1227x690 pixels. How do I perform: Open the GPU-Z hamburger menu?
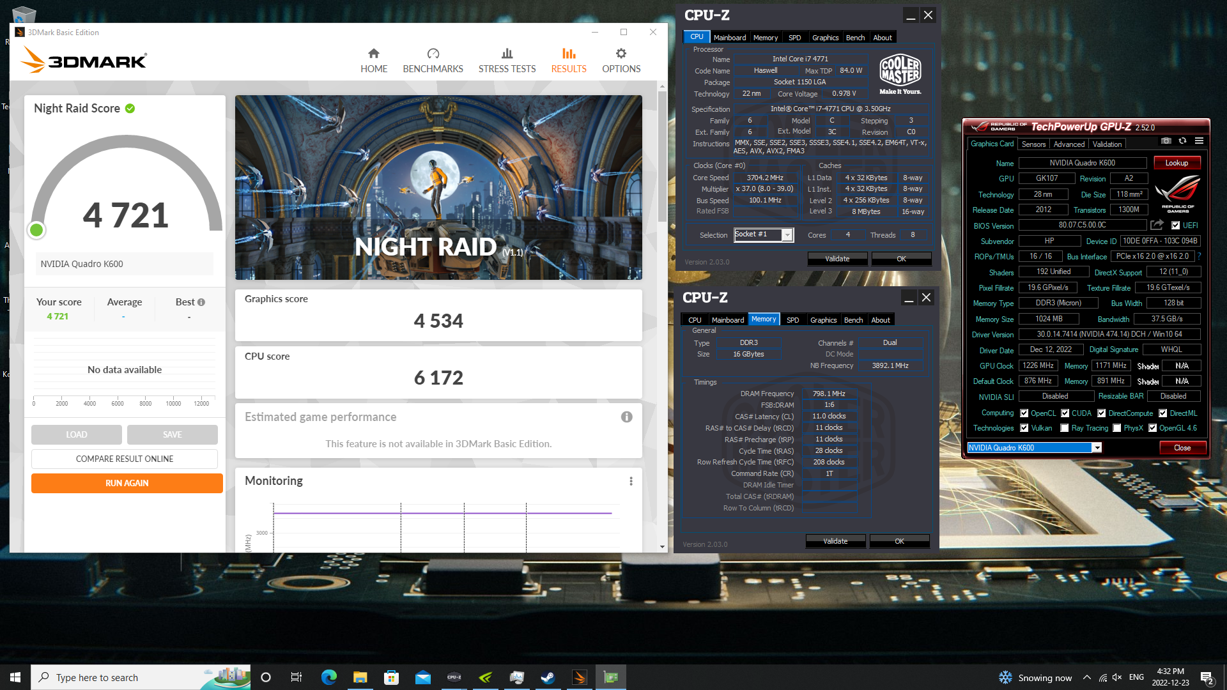[1199, 141]
